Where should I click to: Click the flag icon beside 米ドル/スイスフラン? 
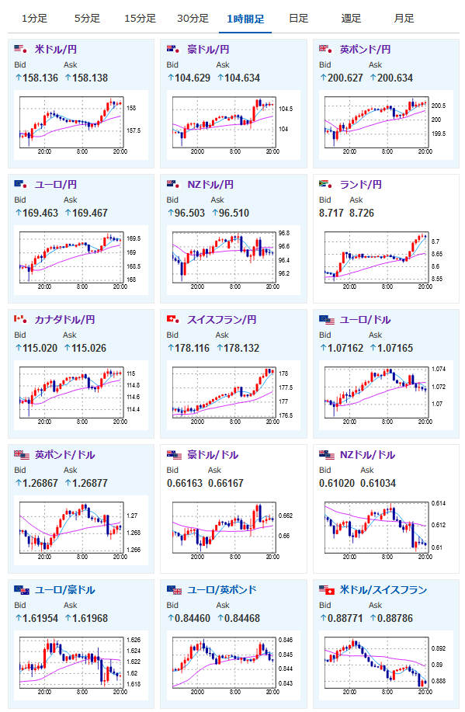[x=327, y=590]
